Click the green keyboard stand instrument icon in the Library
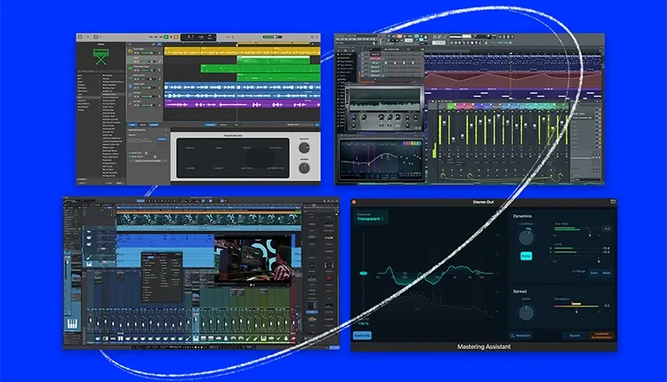667x382 pixels. [100, 57]
